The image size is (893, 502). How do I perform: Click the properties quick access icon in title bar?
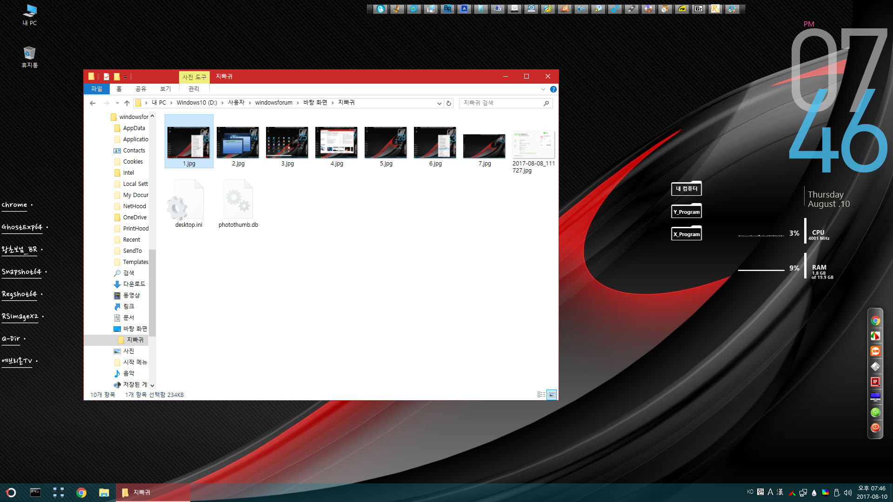pyautogui.click(x=107, y=77)
